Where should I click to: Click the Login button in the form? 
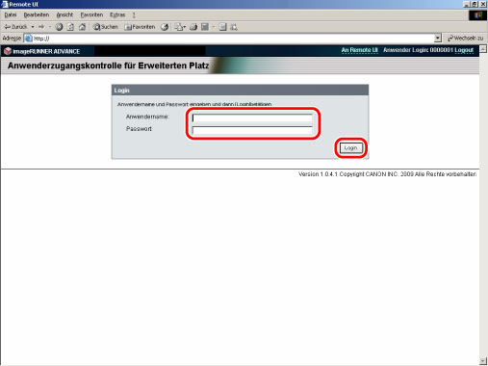(x=350, y=148)
